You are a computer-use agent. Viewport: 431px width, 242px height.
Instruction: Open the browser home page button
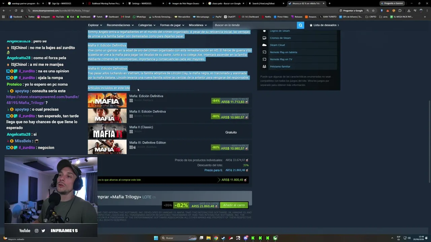click(x=22, y=10)
